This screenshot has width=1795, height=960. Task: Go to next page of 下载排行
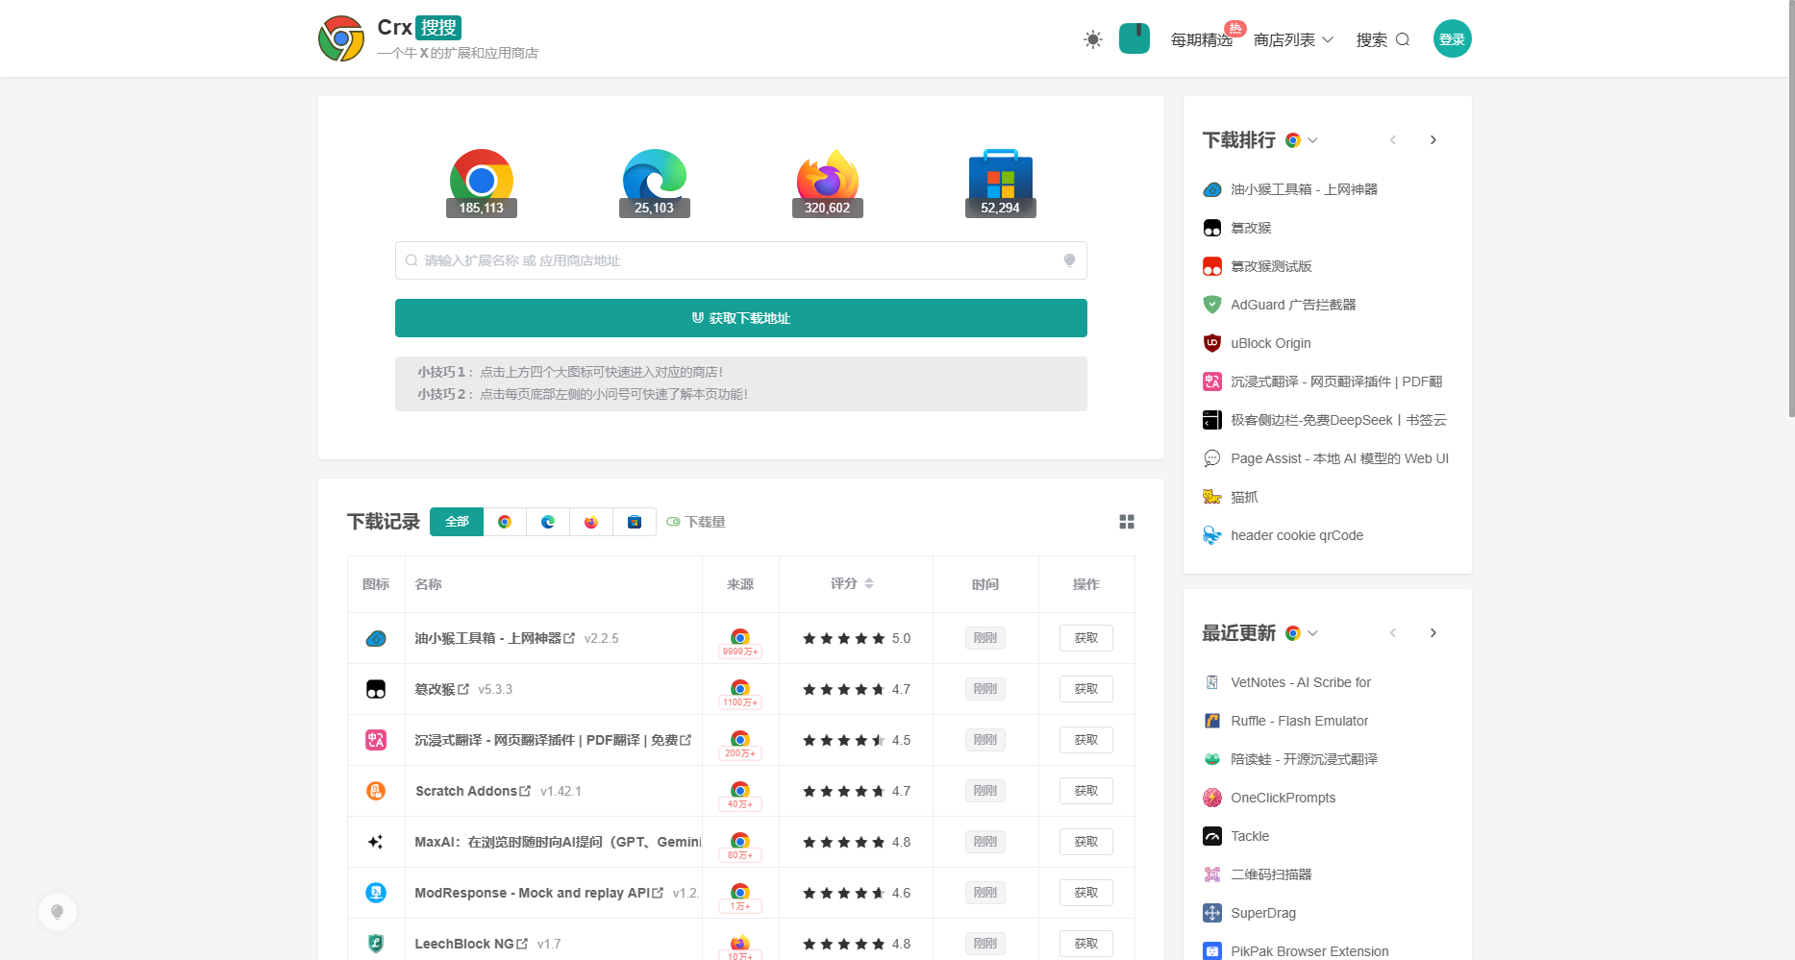1434,140
